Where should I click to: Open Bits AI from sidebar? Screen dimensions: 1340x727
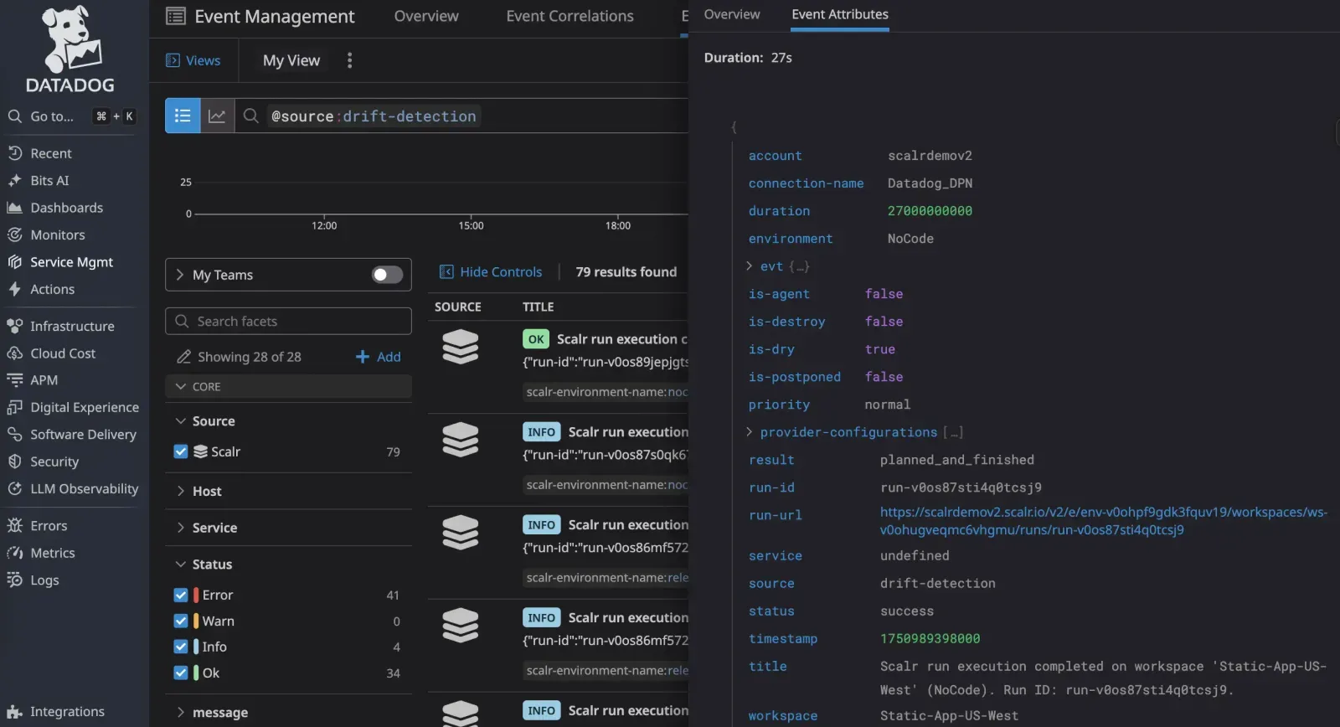point(49,180)
